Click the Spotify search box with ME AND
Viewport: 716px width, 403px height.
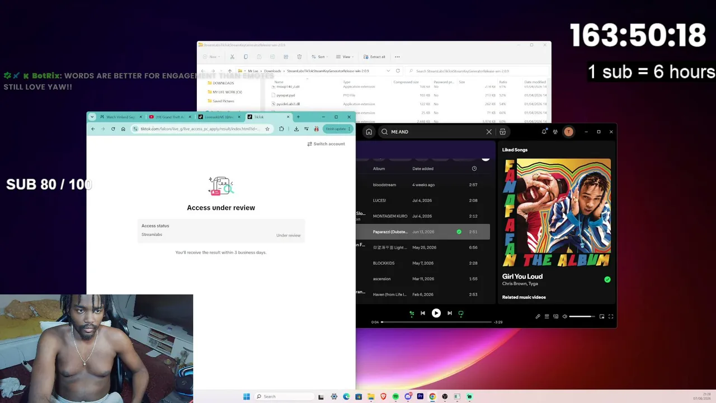436,132
